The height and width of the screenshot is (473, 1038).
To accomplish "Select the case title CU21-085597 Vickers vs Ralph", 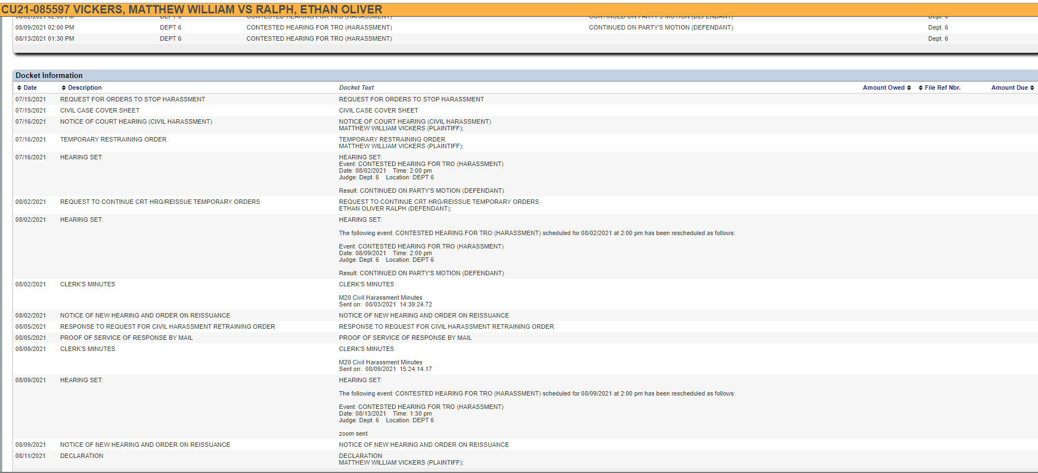I will (192, 9).
